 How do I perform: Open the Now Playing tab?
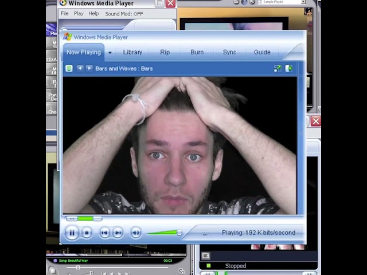[84, 52]
